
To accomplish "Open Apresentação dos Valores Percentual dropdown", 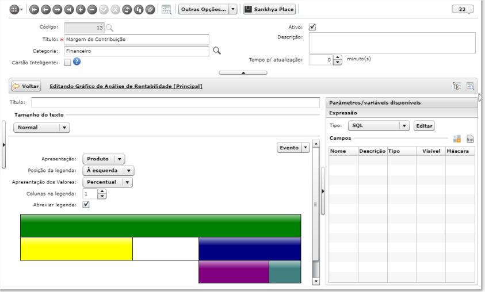I will [108, 182].
